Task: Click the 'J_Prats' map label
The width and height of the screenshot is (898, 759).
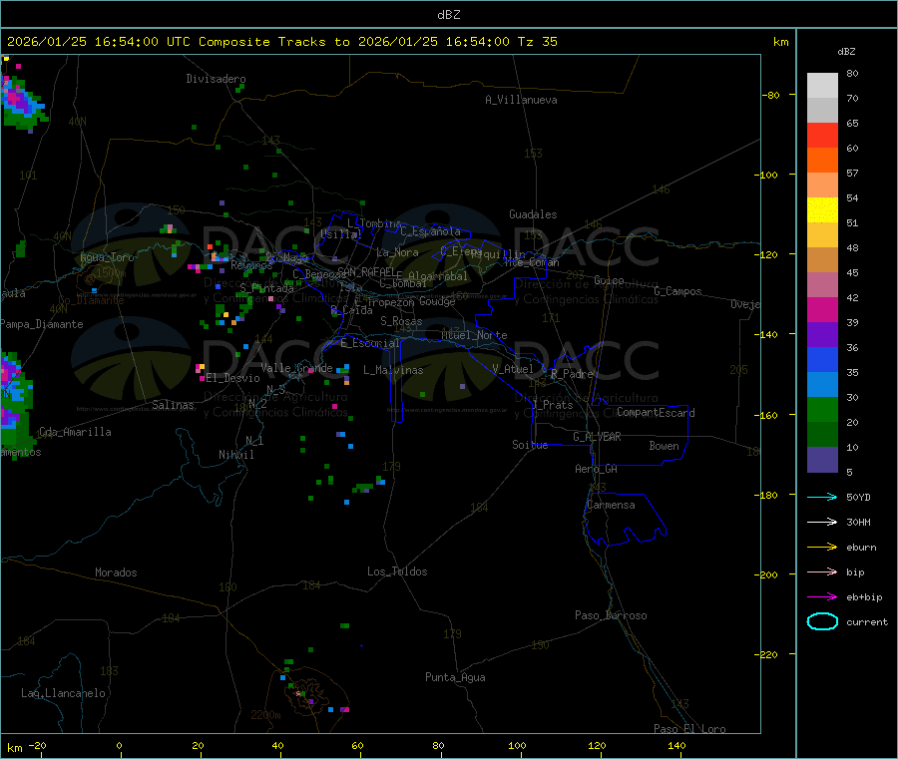Action: 553,405
